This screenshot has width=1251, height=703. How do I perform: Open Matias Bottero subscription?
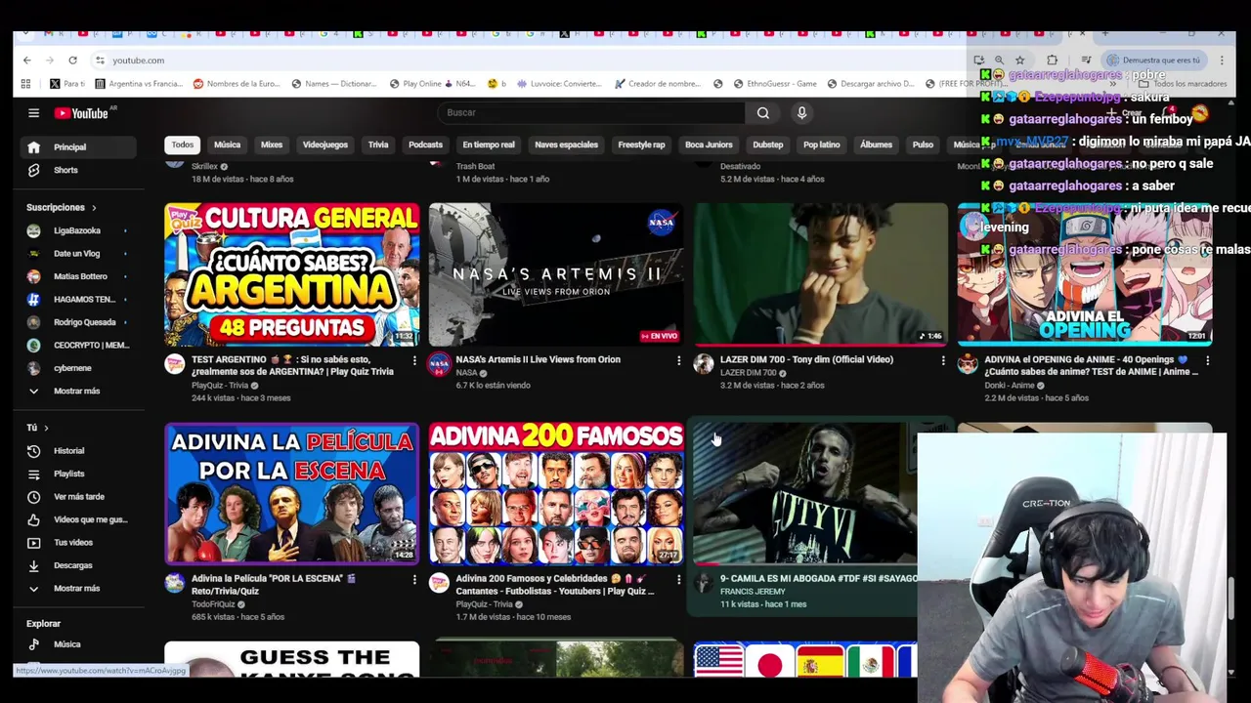76,277
